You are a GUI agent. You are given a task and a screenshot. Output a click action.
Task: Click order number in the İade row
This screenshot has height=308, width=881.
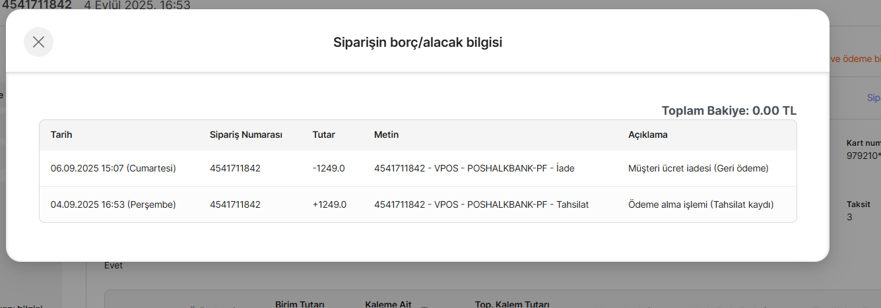235,168
